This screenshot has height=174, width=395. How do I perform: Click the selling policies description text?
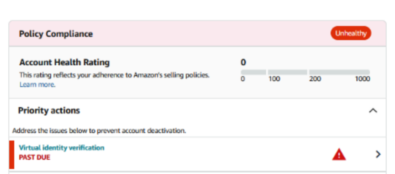pos(114,75)
